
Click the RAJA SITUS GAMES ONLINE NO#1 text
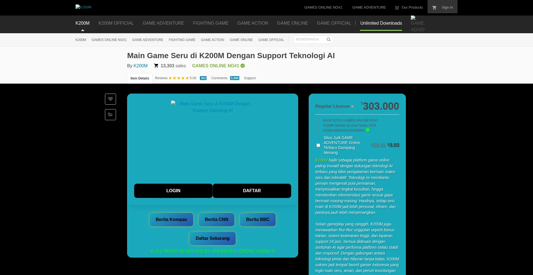(x=351, y=120)
